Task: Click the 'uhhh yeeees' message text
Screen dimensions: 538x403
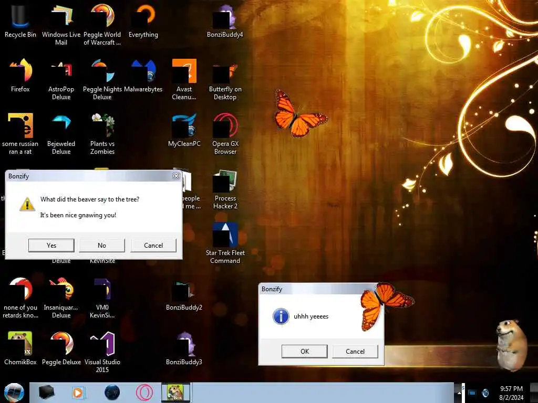Action: coord(311,316)
